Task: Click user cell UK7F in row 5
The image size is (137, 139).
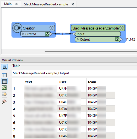Action: click(x=72, y=116)
